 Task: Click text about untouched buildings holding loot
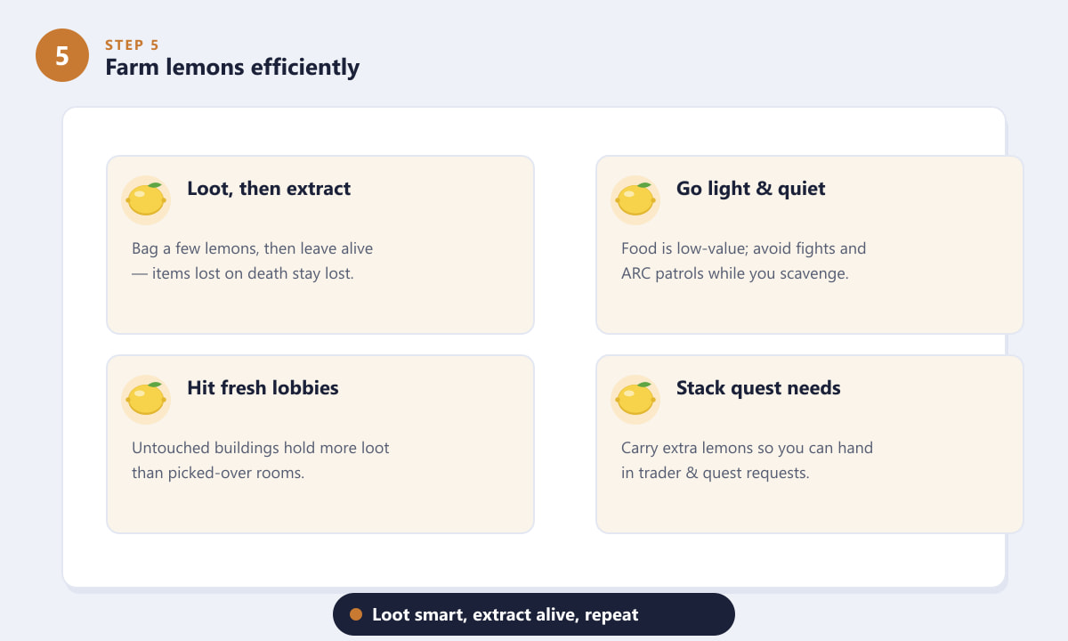click(261, 448)
